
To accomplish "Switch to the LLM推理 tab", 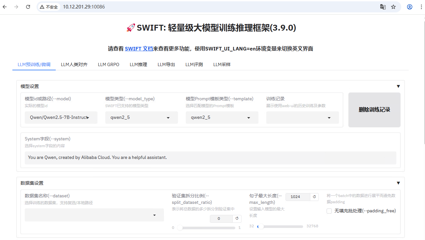I will pyautogui.click(x=138, y=64).
